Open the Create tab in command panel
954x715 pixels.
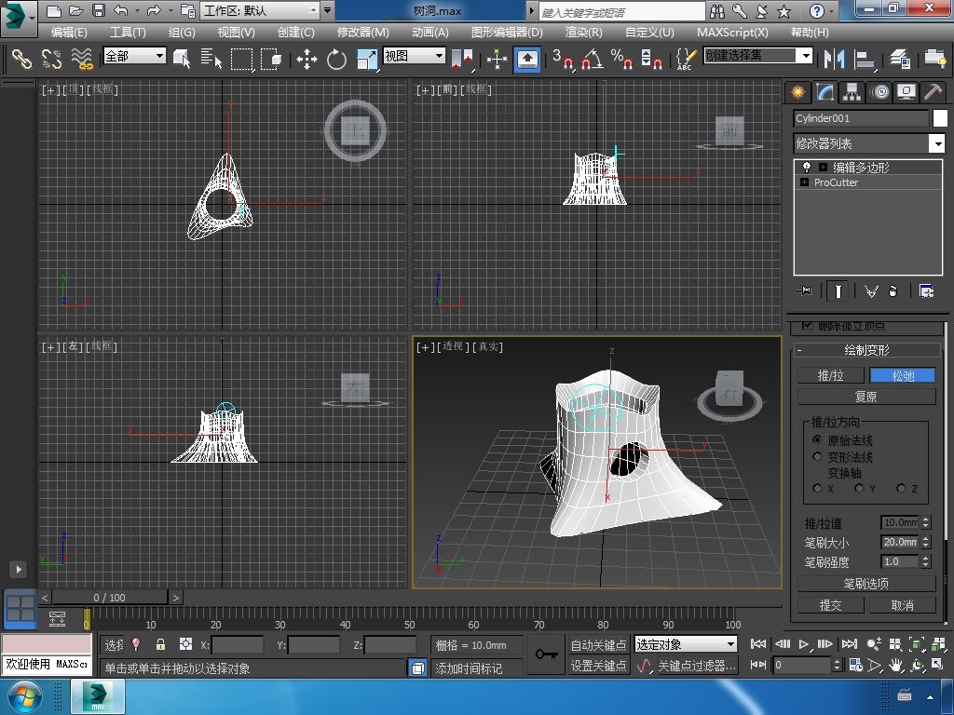pyautogui.click(x=797, y=91)
